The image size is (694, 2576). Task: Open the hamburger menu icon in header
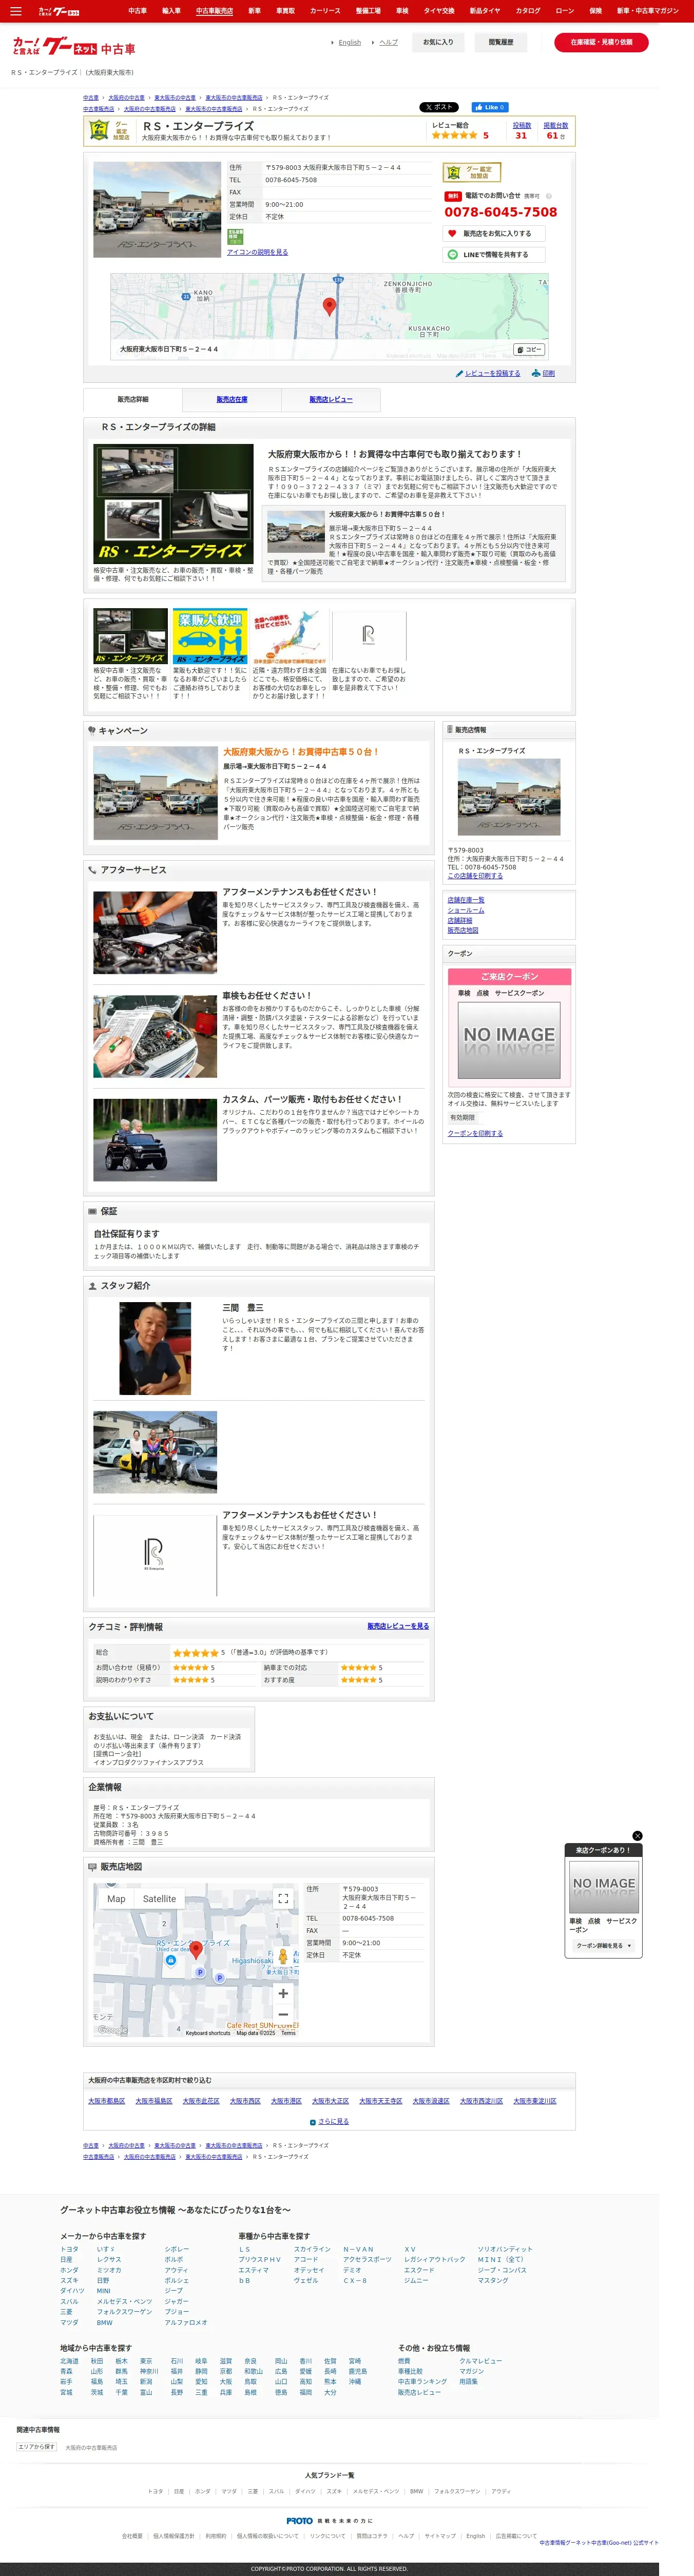point(15,11)
